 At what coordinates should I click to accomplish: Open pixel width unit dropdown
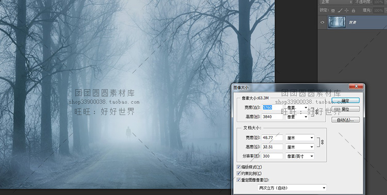297,108
